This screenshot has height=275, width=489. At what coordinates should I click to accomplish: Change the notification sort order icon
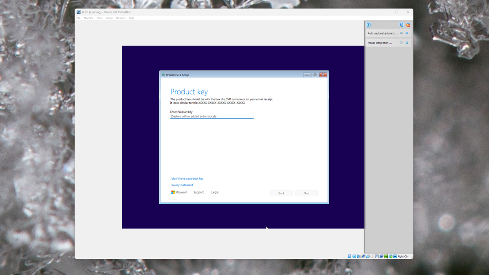pos(401,25)
